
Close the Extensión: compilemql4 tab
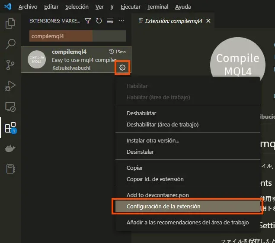[208, 21]
